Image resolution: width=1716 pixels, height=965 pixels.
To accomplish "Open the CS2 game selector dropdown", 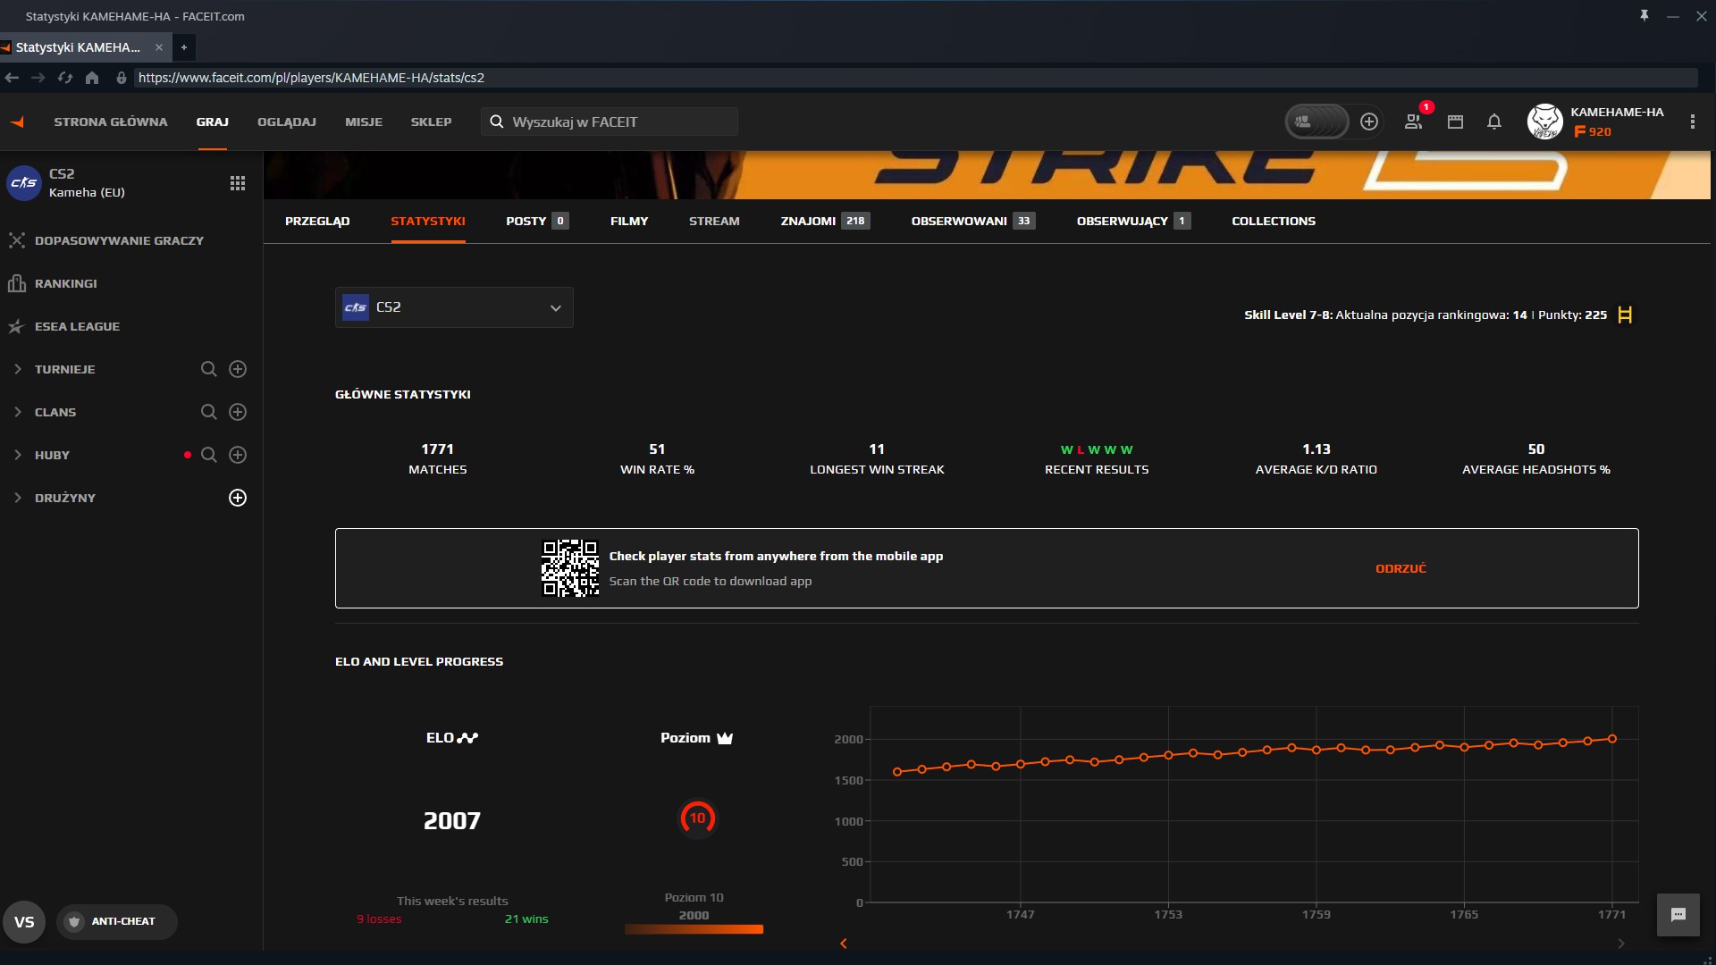I will click(x=454, y=307).
